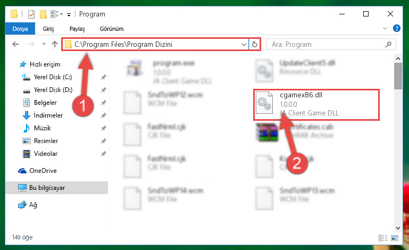The width and height of the screenshot is (409, 250).
Task: Click the Back navigation arrow
Action: pyautogui.click(x=15, y=44)
